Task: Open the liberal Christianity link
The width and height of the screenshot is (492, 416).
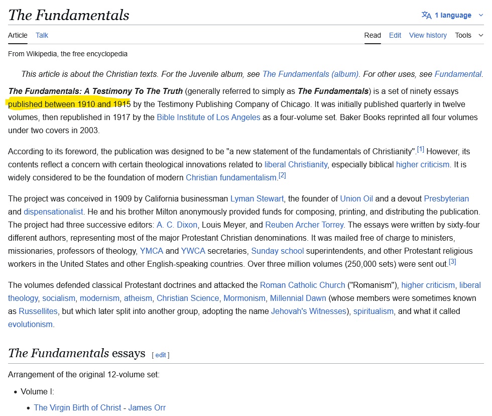Action: point(296,164)
